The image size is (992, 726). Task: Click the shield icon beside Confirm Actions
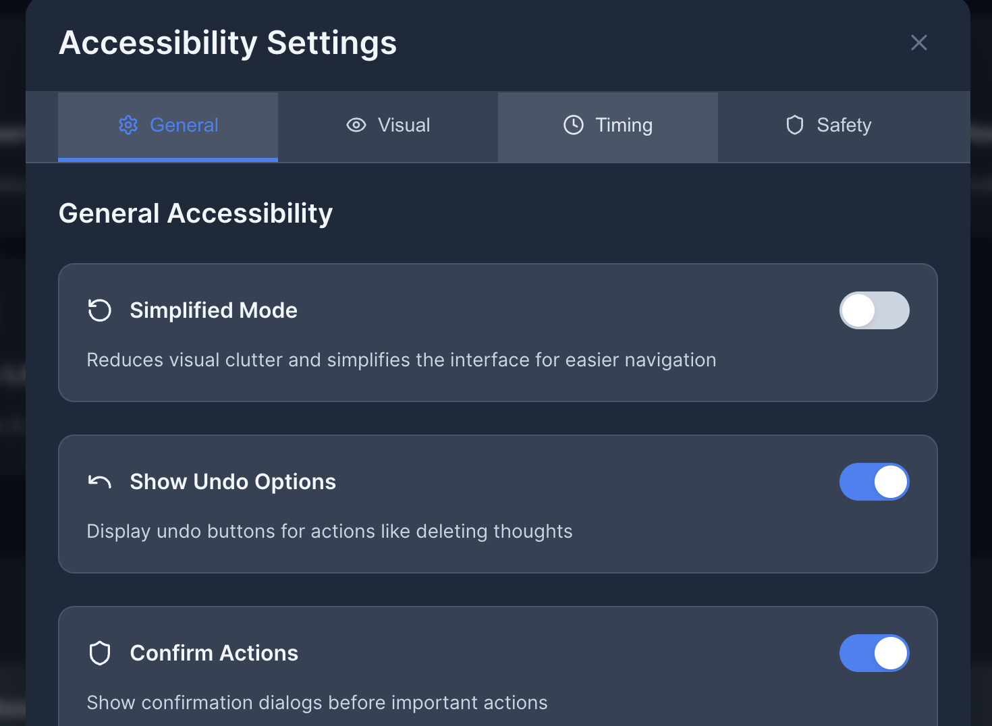pos(100,653)
